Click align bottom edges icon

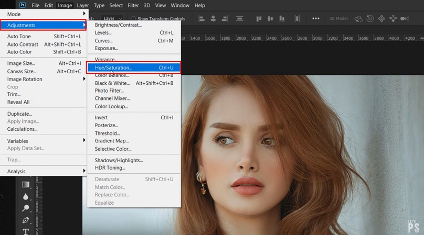tap(282, 19)
